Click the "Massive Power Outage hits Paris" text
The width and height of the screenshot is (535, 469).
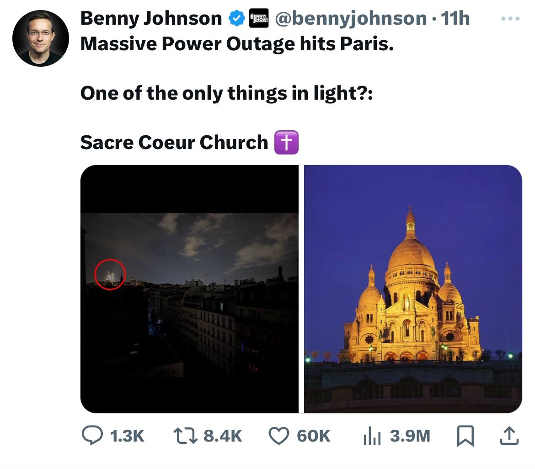click(237, 44)
